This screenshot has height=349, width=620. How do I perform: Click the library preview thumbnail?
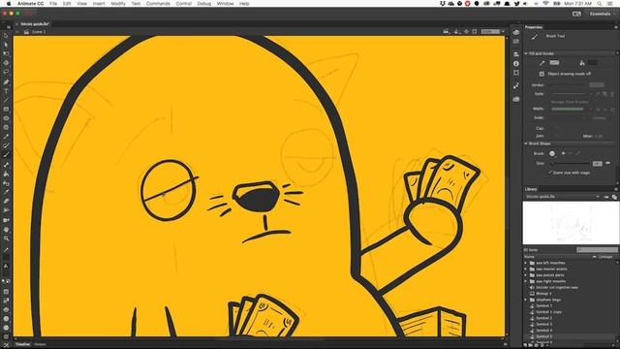coord(570,223)
